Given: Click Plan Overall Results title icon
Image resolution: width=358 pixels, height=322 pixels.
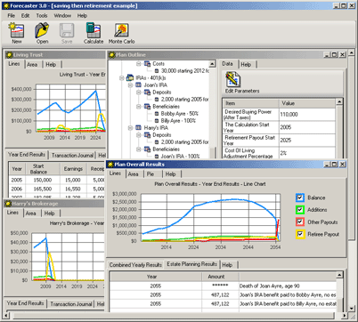Looking at the screenshot, I should [x=110, y=165].
